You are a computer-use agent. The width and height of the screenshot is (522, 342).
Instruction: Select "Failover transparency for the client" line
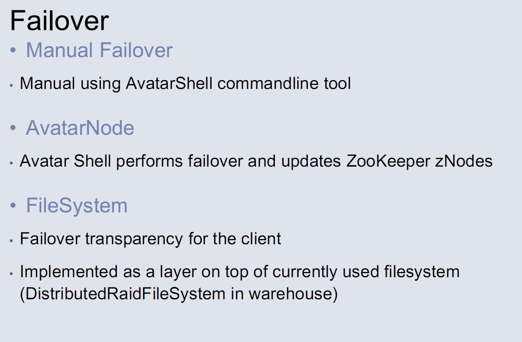pos(150,239)
